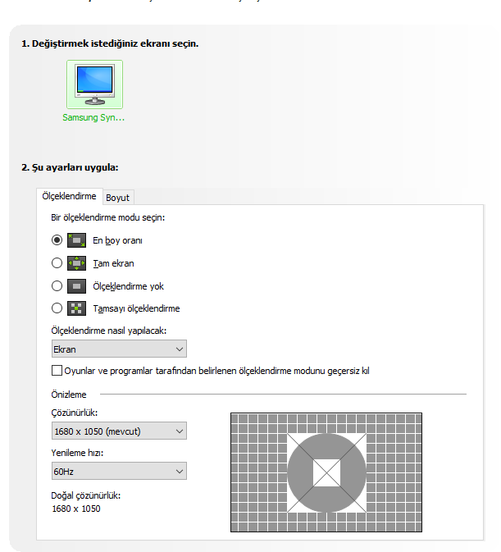Click the En boy oranı scaling icon
Image resolution: width=501 pixels, height=552 pixels.
(x=77, y=240)
